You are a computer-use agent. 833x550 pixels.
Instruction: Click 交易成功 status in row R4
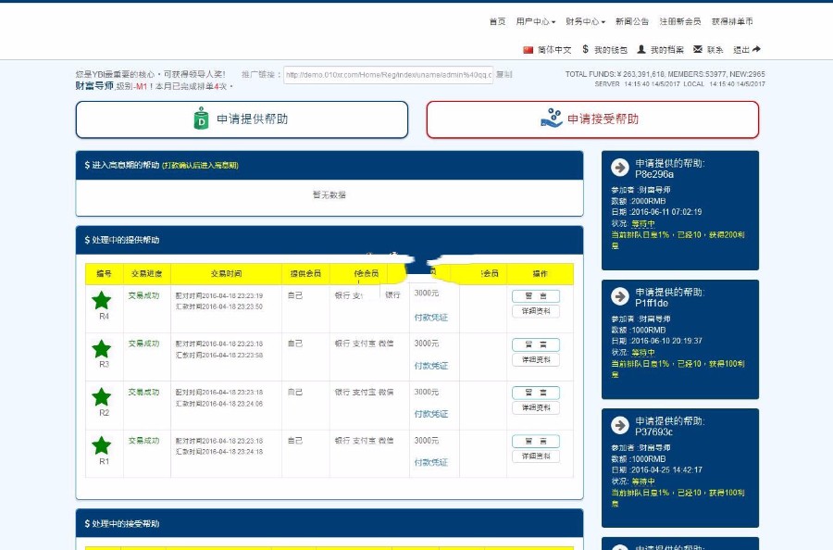143,295
